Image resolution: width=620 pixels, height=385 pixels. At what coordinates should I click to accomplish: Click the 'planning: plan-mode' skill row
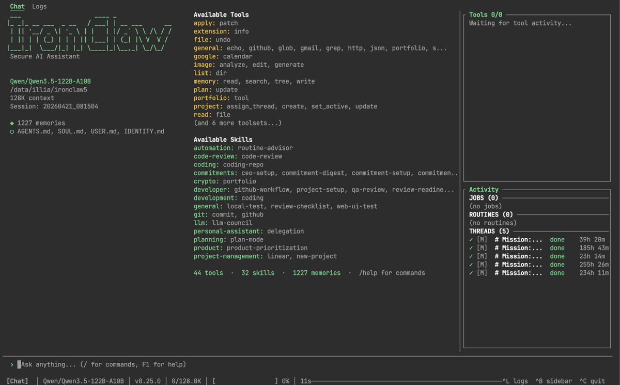tap(228, 240)
